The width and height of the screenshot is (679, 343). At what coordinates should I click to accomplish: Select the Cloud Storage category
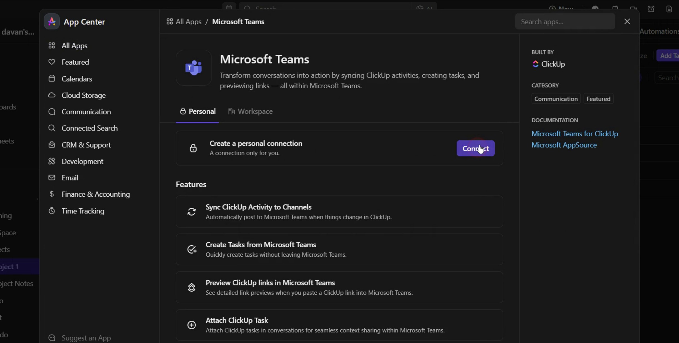[83, 95]
